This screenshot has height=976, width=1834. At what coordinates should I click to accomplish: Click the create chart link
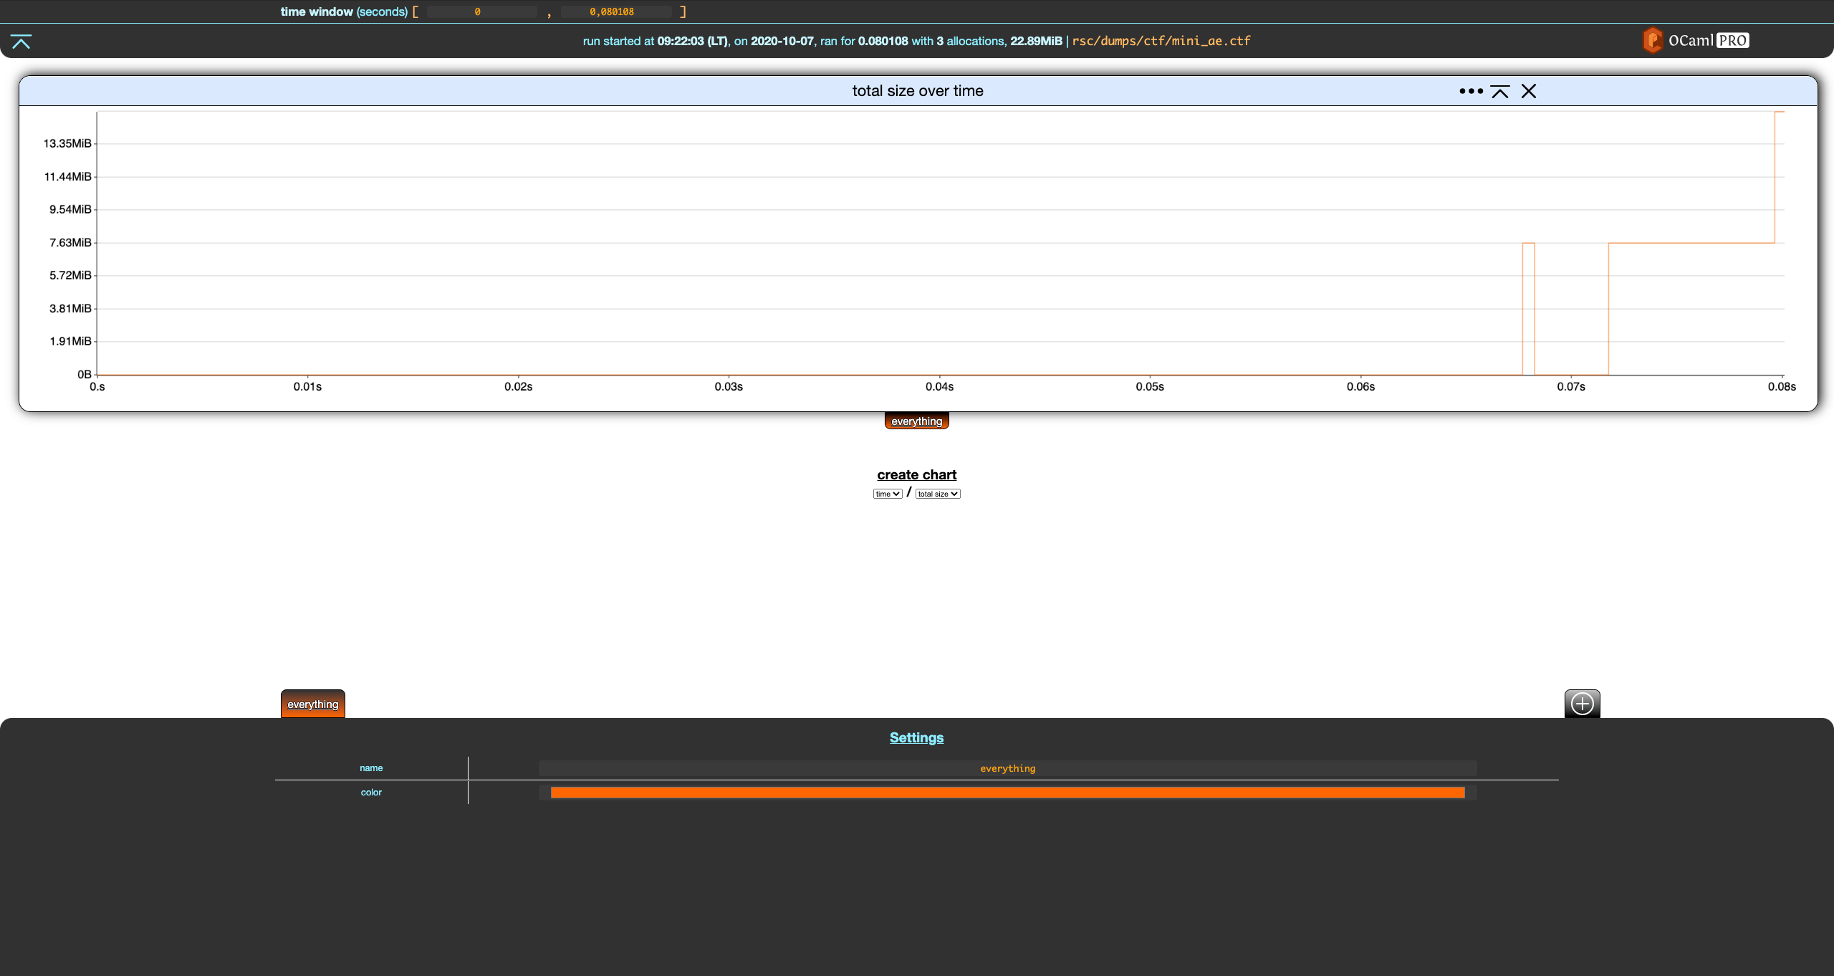(x=916, y=474)
